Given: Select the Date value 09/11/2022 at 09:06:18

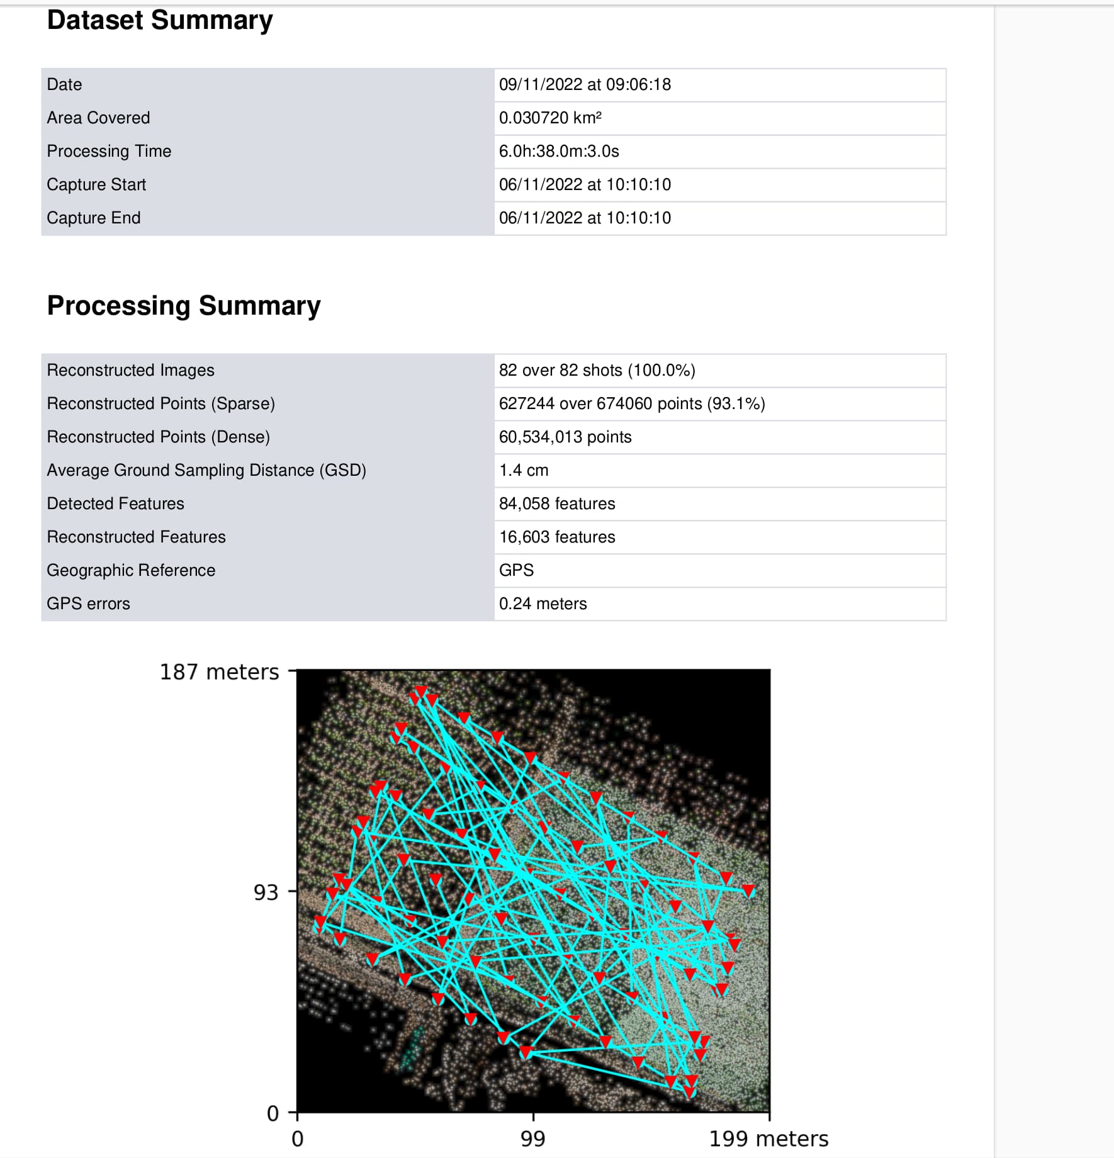Looking at the screenshot, I should 584,84.
